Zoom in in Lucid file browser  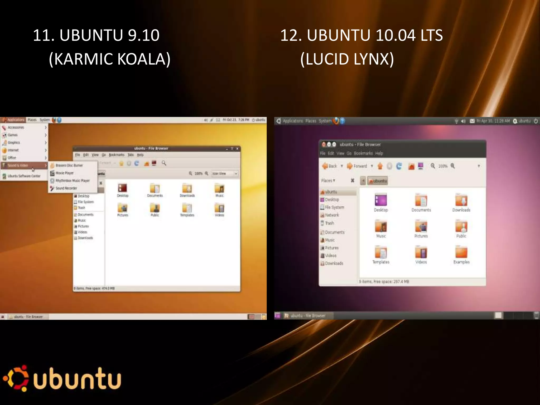click(x=453, y=166)
